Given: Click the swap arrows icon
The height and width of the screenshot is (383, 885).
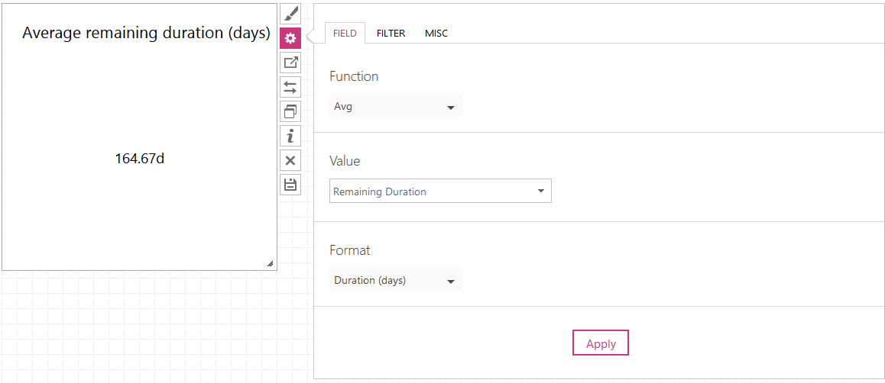Looking at the screenshot, I should click(x=290, y=87).
